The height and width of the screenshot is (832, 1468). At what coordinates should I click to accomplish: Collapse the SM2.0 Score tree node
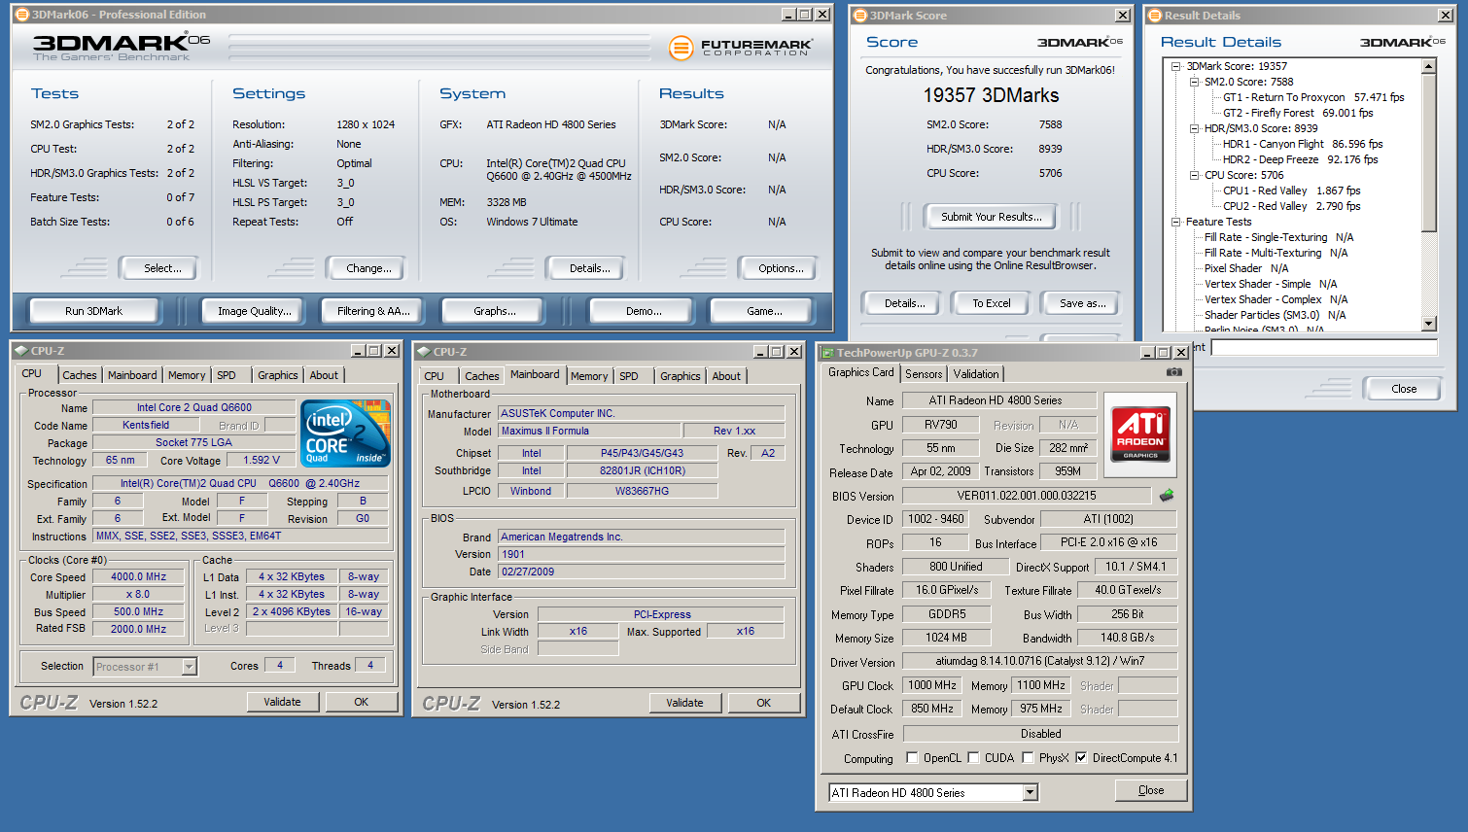[x=1194, y=82]
